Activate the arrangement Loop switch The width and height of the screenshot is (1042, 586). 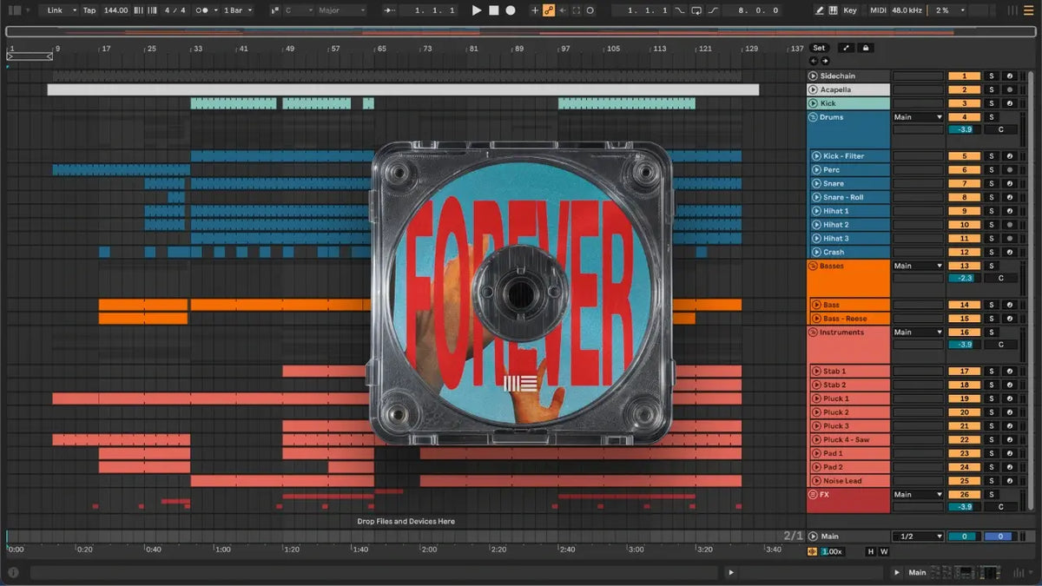point(696,10)
